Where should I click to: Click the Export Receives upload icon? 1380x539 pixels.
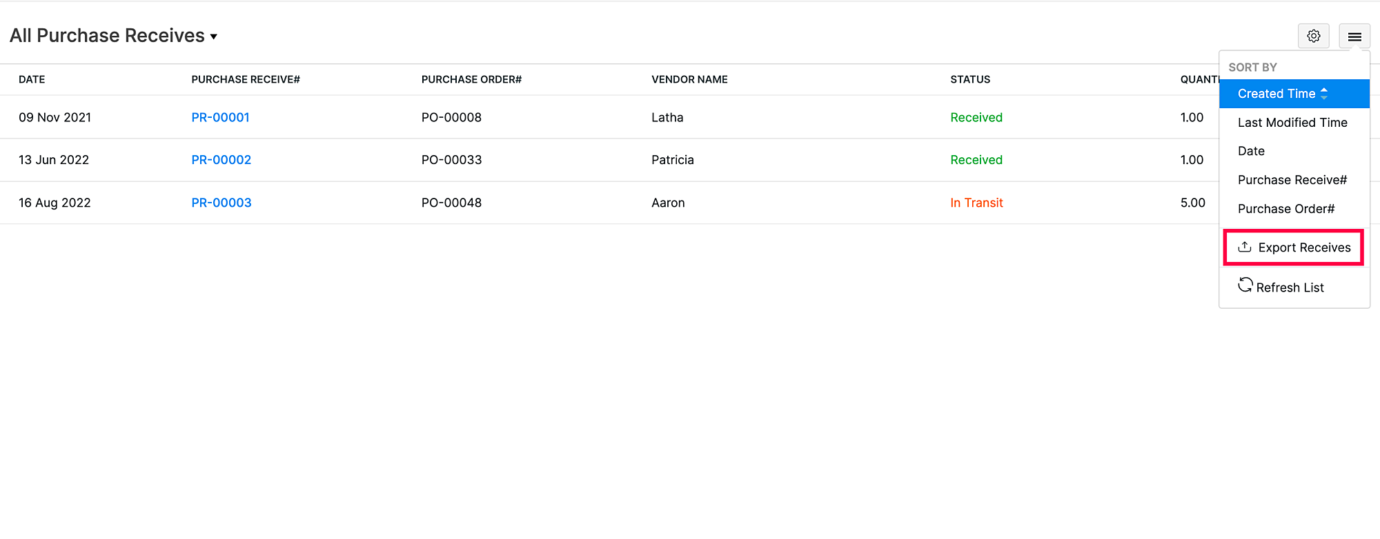click(x=1245, y=247)
